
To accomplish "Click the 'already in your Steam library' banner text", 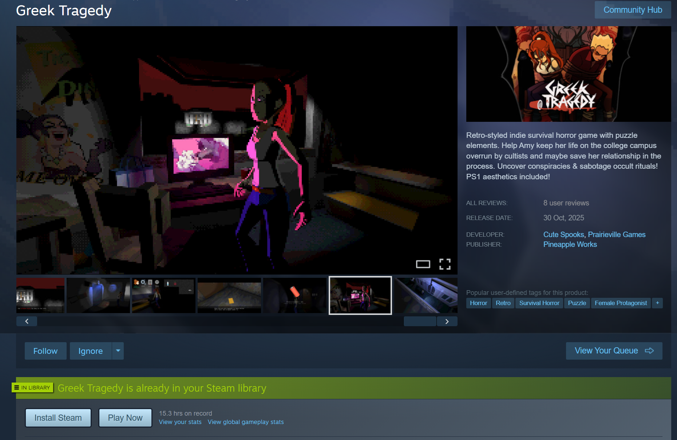I will click(162, 388).
